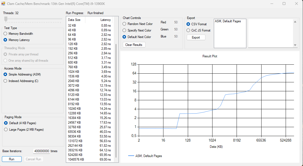Select the 1536 KB result row
This screenshot has height=166, width=303.
tap(89, 76)
